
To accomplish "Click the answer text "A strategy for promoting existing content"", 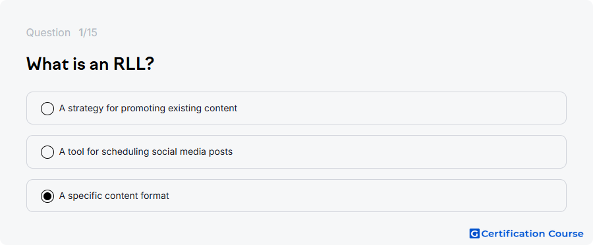I will [148, 109].
